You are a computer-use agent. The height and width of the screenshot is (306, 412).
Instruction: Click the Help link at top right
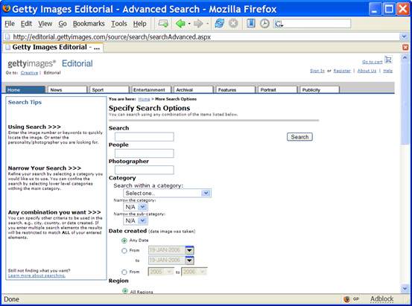pyautogui.click(x=388, y=71)
